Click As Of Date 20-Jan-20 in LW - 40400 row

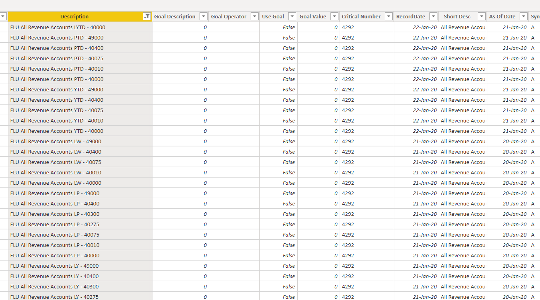pyautogui.click(x=508, y=152)
